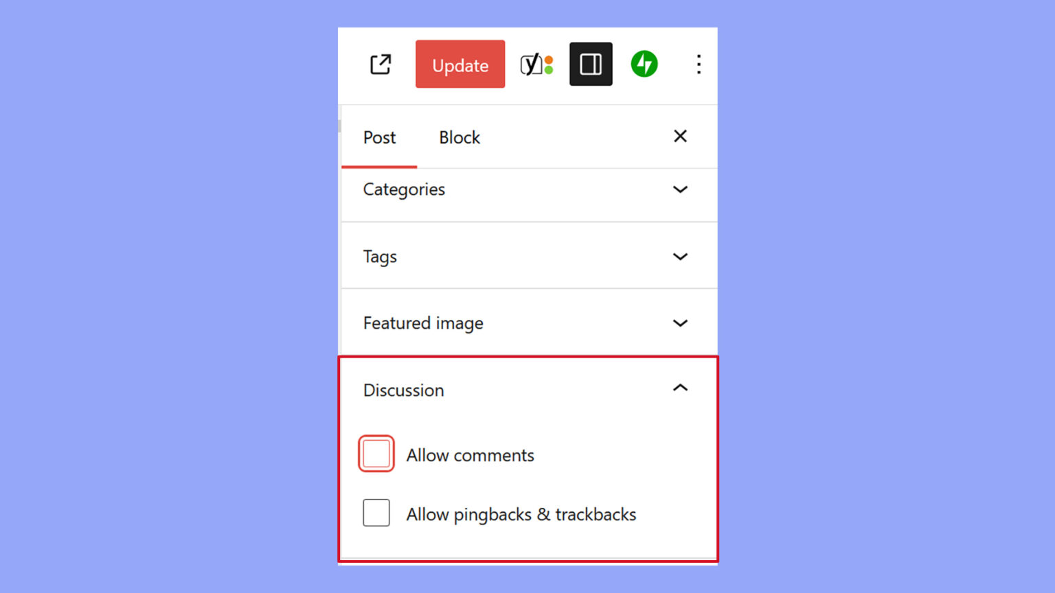Switch to the Block tab
The width and height of the screenshot is (1055, 593).
[x=459, y=137]
